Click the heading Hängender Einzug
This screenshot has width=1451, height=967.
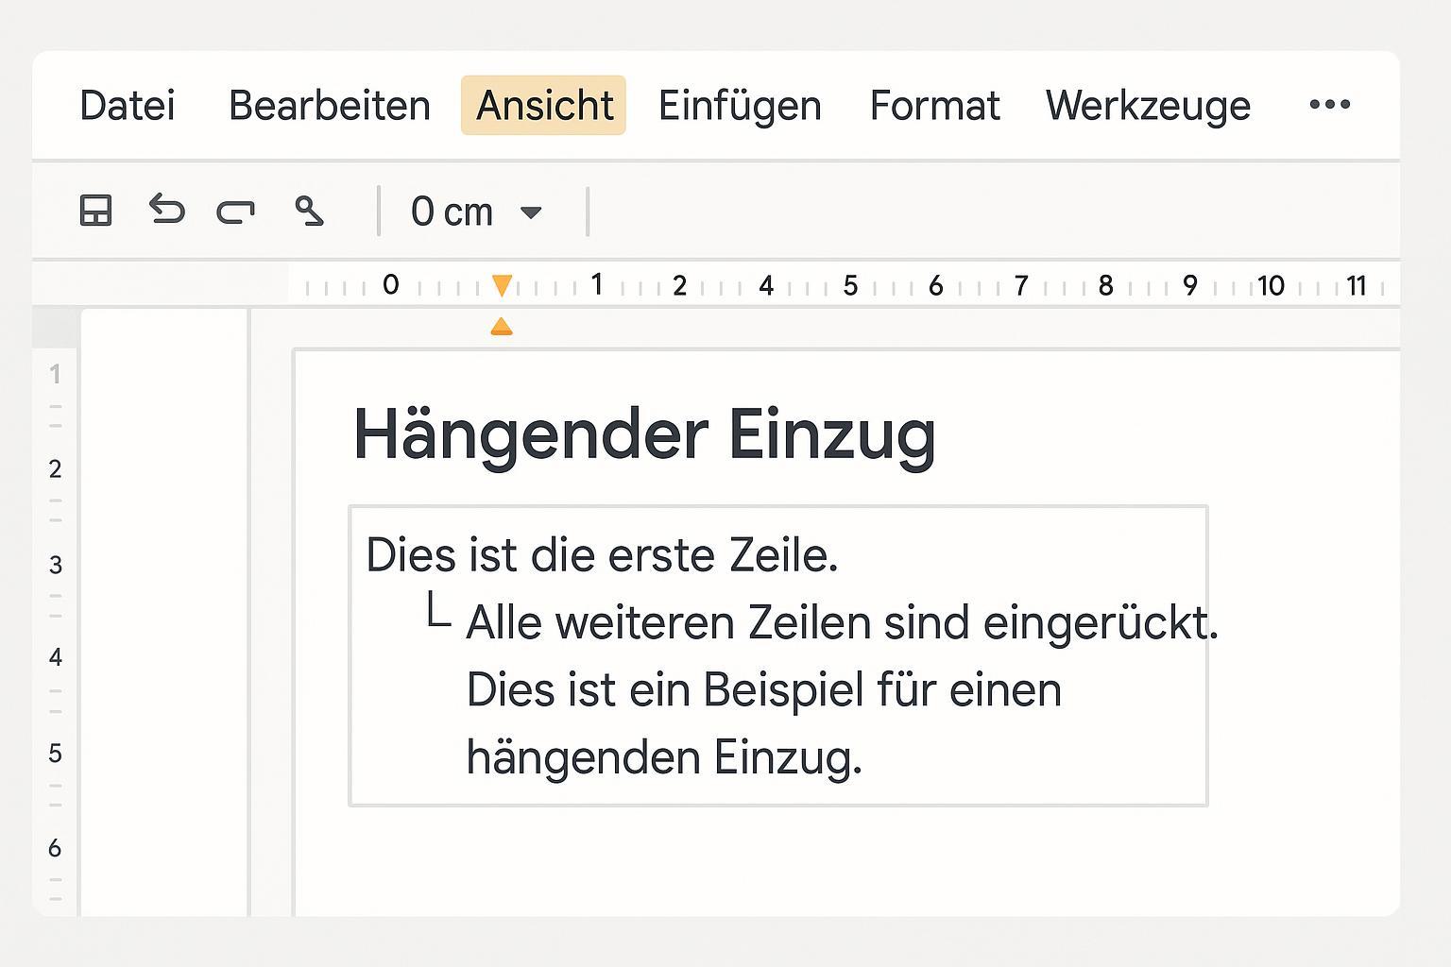pyautogui.click(x=644, y=435)
